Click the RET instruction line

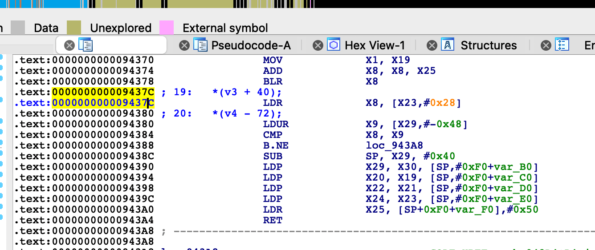tap(273, 220)
